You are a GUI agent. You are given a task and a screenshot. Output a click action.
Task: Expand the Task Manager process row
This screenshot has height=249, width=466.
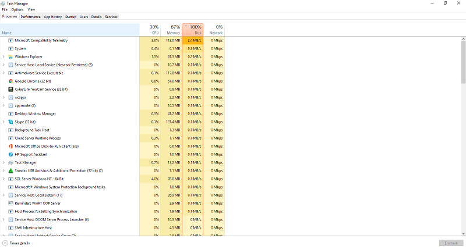(x=3, y=163)
